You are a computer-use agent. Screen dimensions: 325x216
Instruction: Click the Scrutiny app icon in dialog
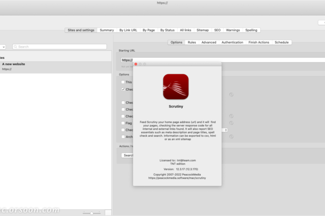click(176, 87)
